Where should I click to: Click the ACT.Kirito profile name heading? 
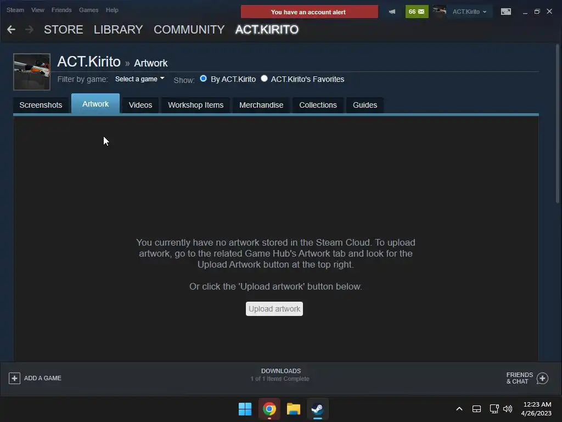tap(89, 62)
